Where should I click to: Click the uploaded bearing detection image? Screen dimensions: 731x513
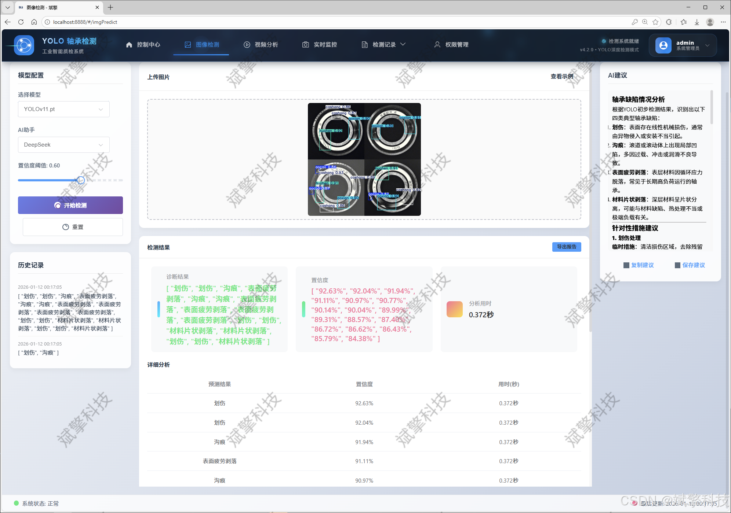364,159
